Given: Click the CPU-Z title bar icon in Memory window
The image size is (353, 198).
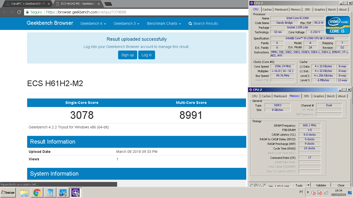Looking at the screenshot, I should (251, 90).
